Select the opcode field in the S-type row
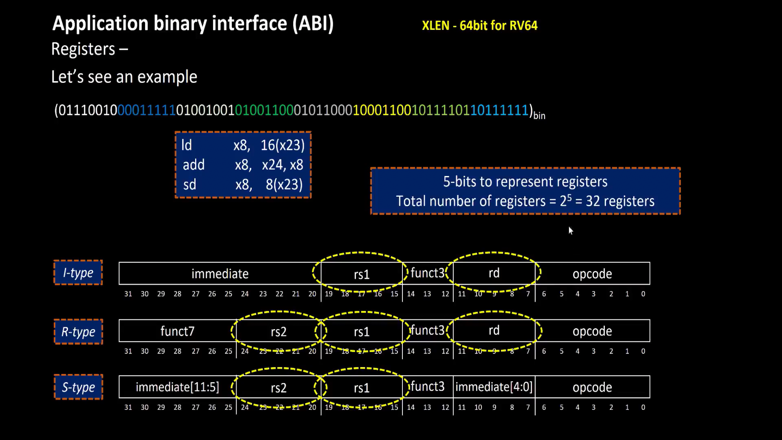This screenshot has width=782, height=440. pos(592,387)
